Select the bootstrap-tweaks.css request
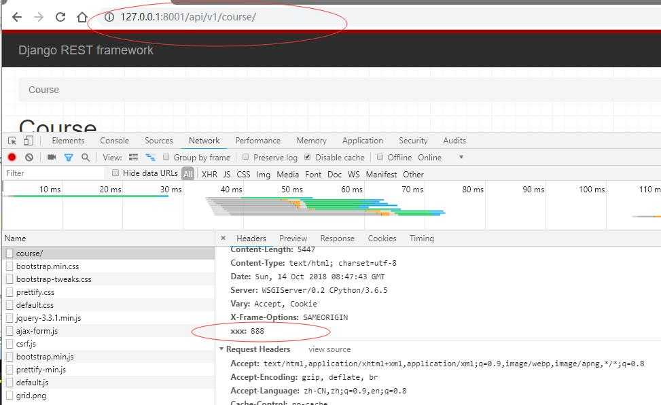The width and height of the screenshot is (661, 405). [109, 279]
